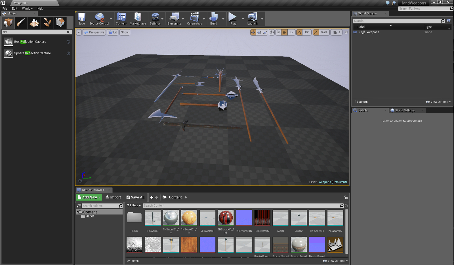Click the Add New button
The image size is (454, 265).
89,197
